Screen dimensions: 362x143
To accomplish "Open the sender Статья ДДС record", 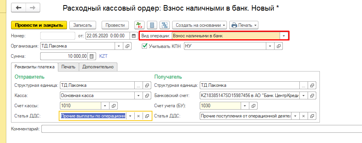I will tap(147, 116).
